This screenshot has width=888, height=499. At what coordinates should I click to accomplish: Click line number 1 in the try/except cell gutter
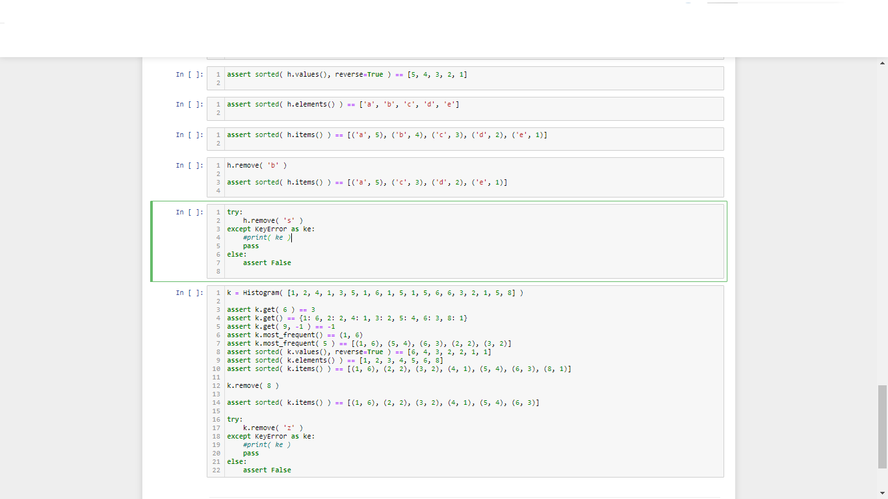(217, 212)
